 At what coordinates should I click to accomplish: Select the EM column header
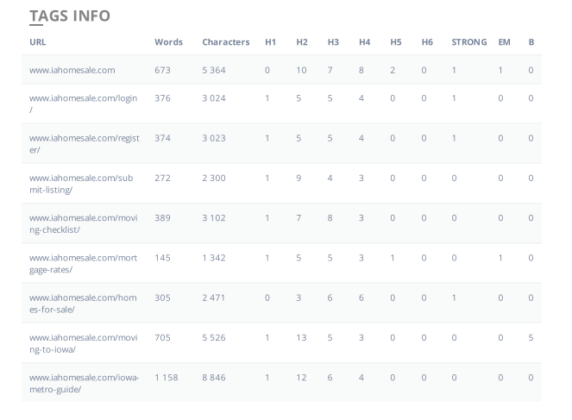tap(504, 42)
